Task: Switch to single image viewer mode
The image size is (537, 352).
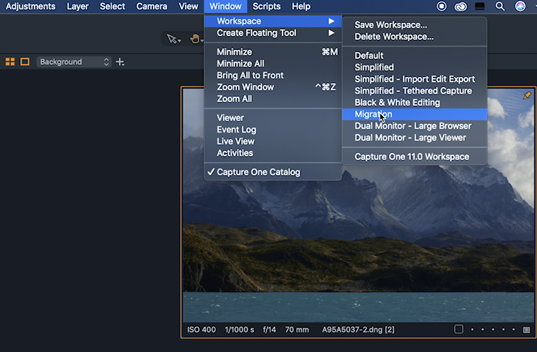Action: pyautogui.click(x=25, y=62)
